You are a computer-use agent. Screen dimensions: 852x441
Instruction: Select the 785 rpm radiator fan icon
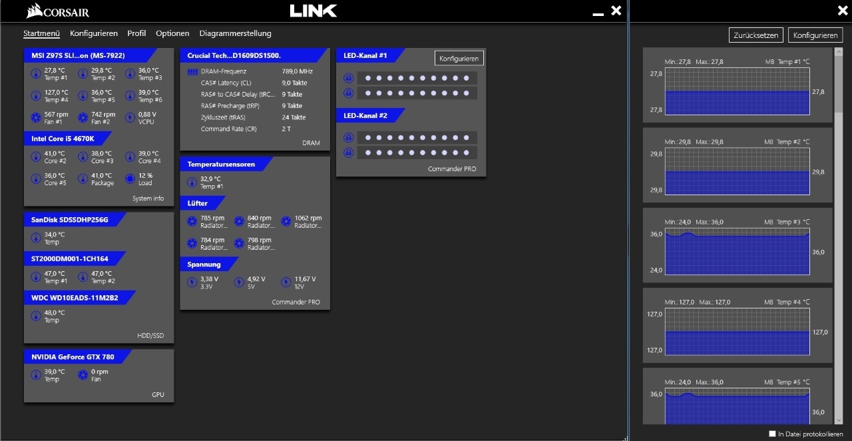click(x=192, y=222)
